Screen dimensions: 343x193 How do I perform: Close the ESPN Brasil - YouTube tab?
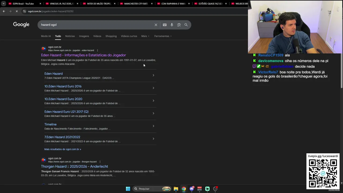pos(40,4)
